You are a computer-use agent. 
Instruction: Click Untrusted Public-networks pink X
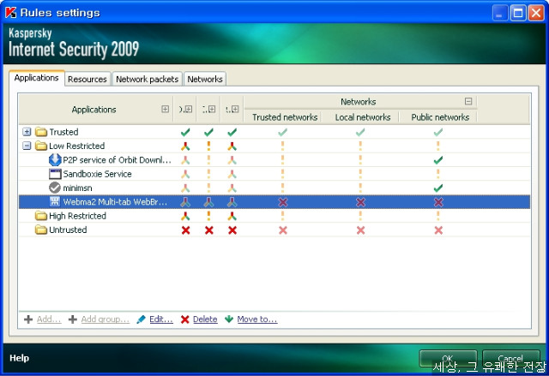[438, 230]
